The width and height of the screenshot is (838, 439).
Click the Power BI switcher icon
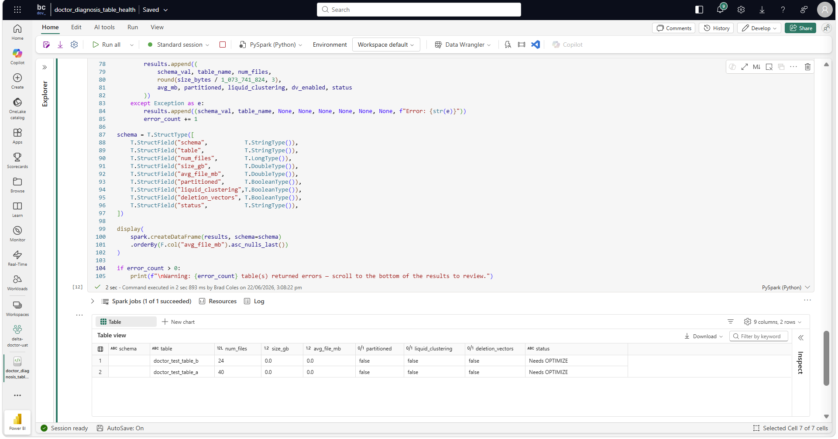click(x=17, y=422)
